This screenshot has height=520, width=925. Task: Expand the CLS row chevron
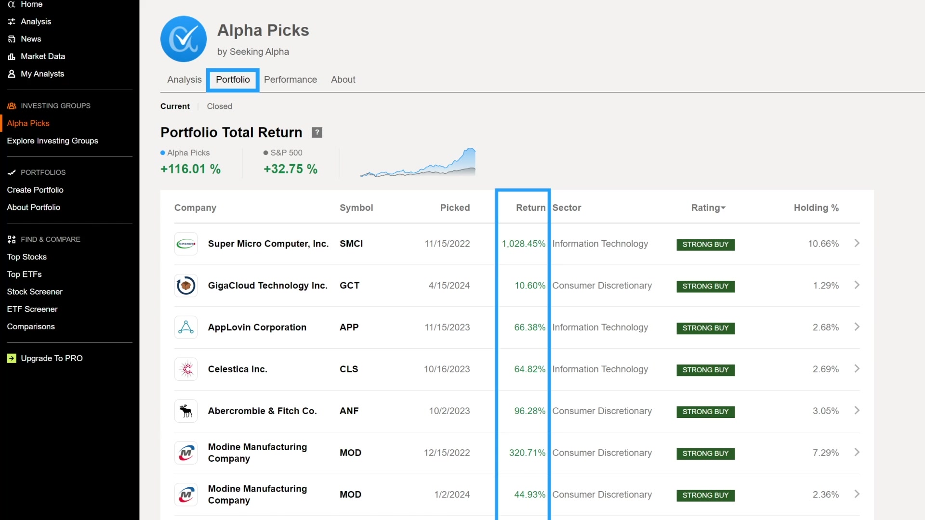[857, 369]
